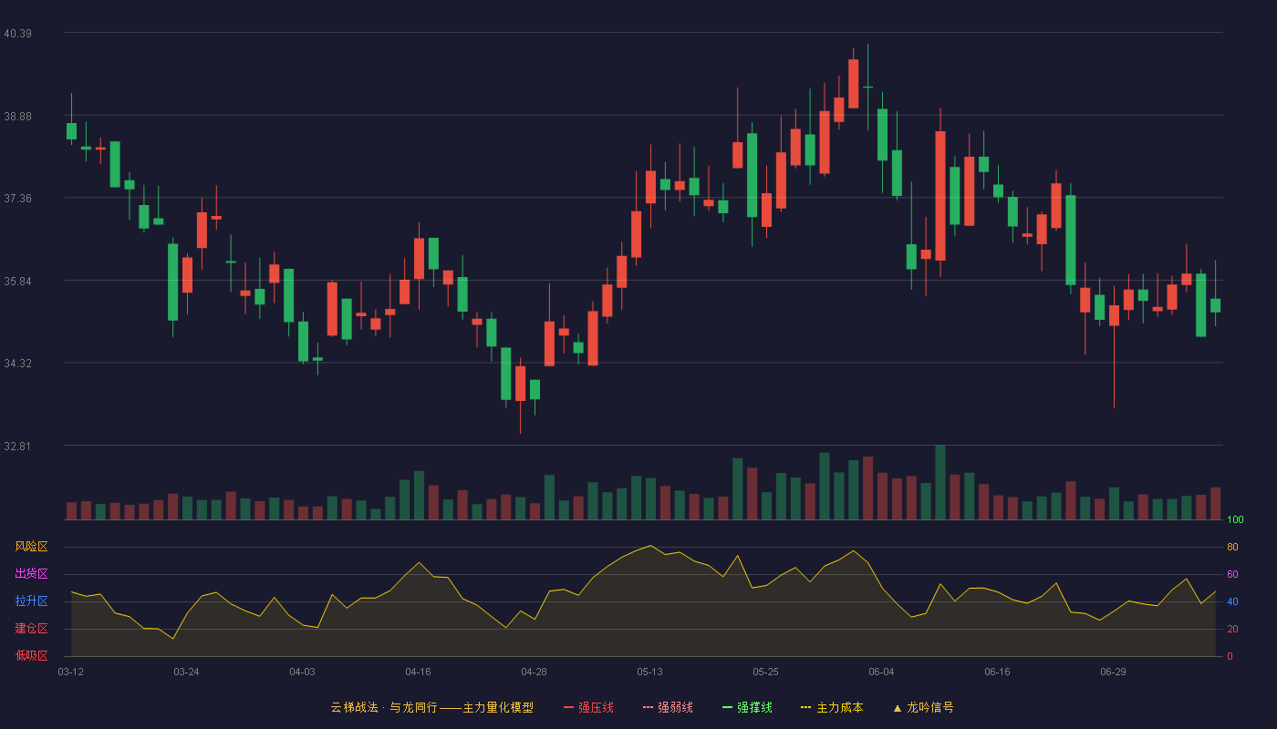Click the 04-03 date label
This screenshot has width=1277, height=729.
pyautogui.click(x=302, y=672)
